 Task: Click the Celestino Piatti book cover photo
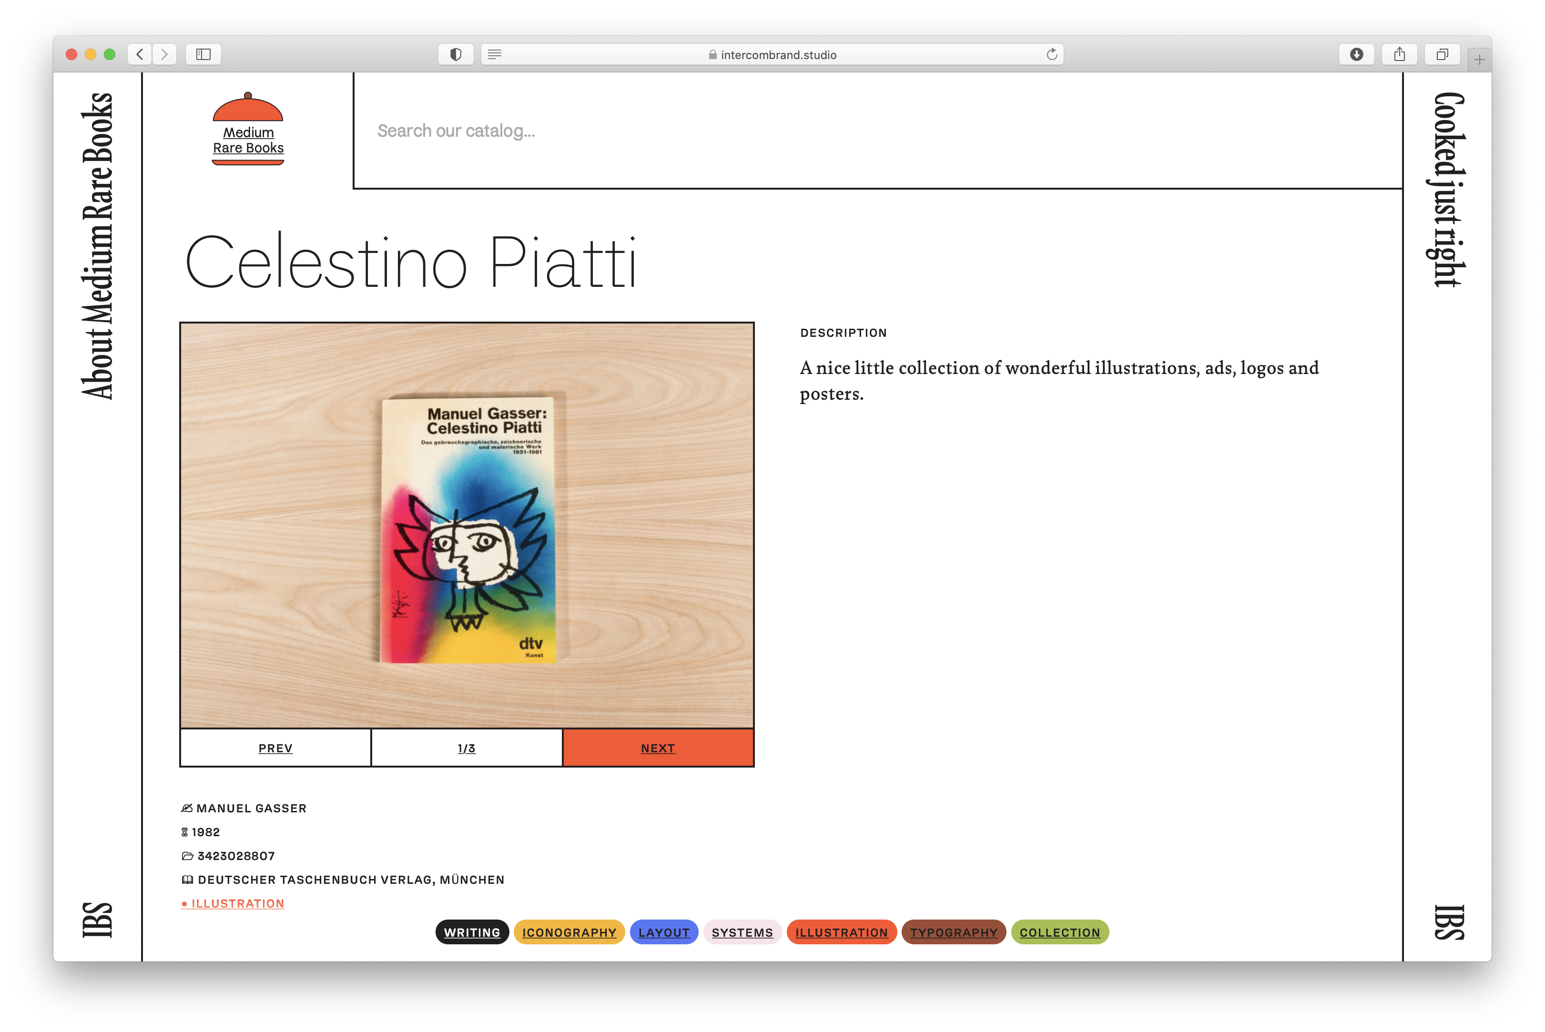pos(467,525)
